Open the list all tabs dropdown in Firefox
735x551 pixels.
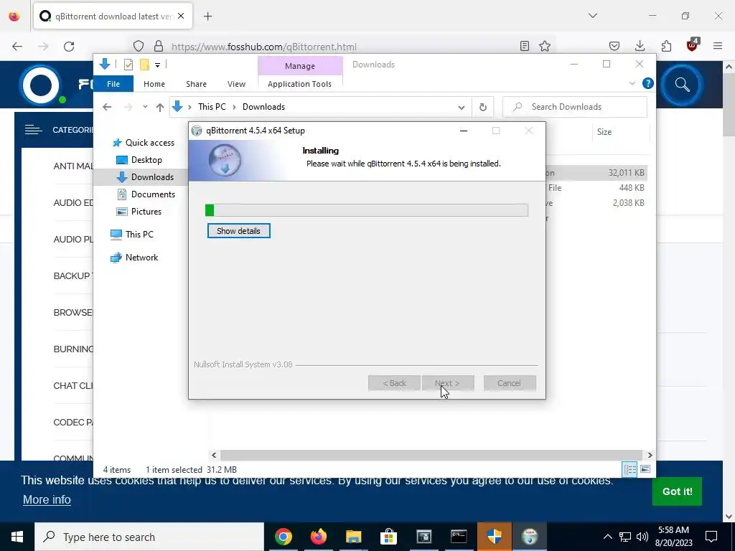[592, 16]
